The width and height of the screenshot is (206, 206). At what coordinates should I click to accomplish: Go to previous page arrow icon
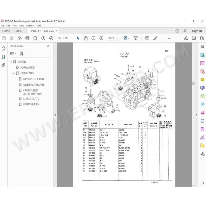pos(43,38)
